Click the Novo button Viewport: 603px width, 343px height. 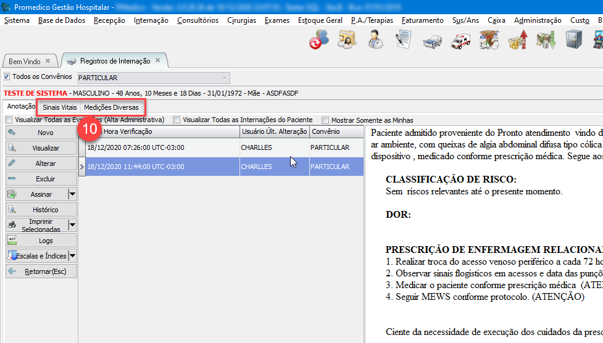[41, 133]
